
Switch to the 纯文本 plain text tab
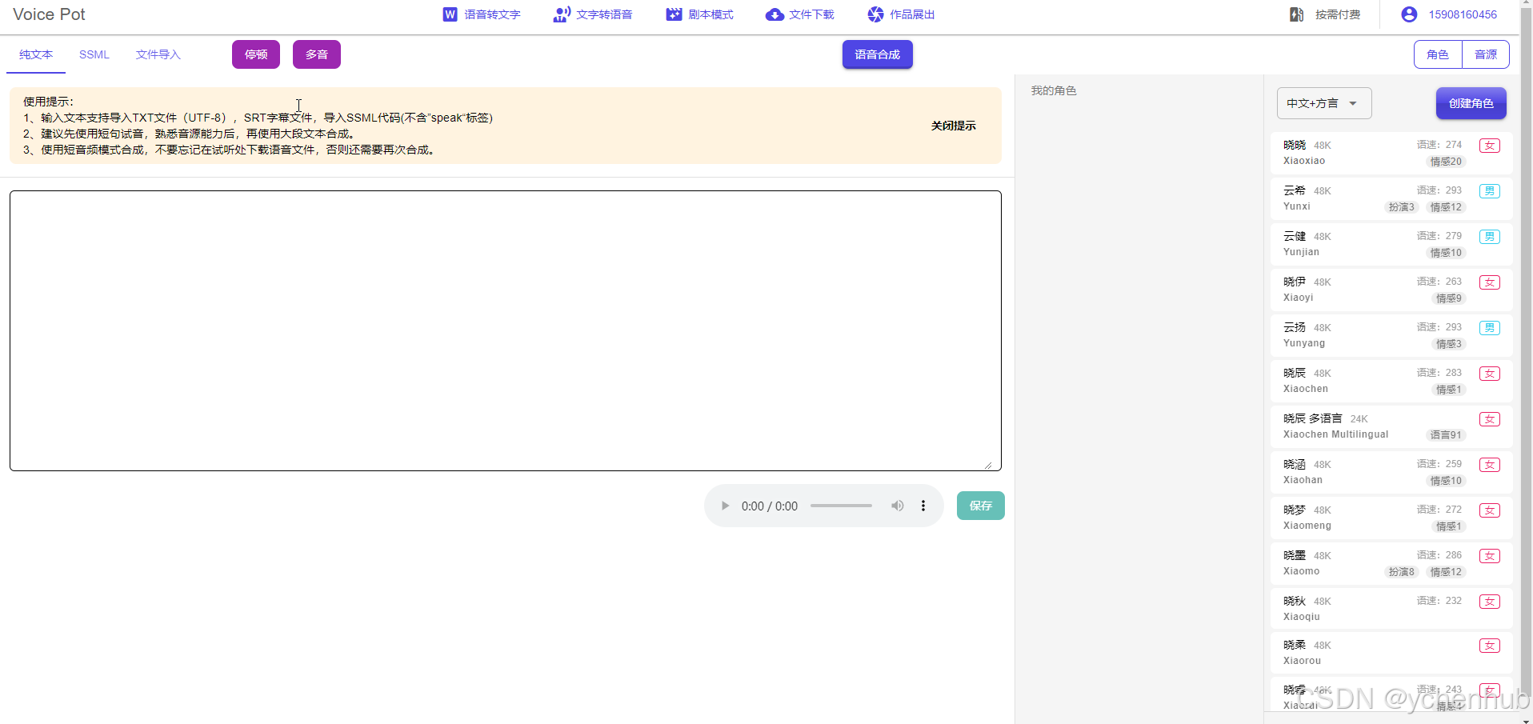pyautogui.click(x=36, y=54)
